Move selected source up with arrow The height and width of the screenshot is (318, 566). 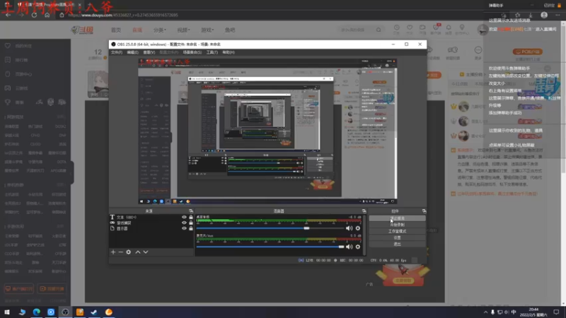138,252
